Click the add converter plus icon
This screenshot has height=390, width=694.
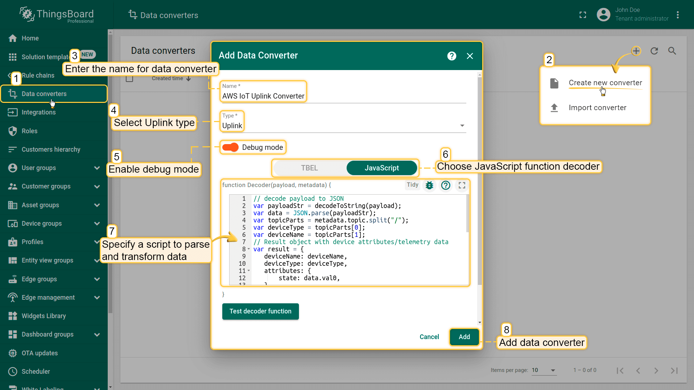pyautogui.click(x=636, y=51)
